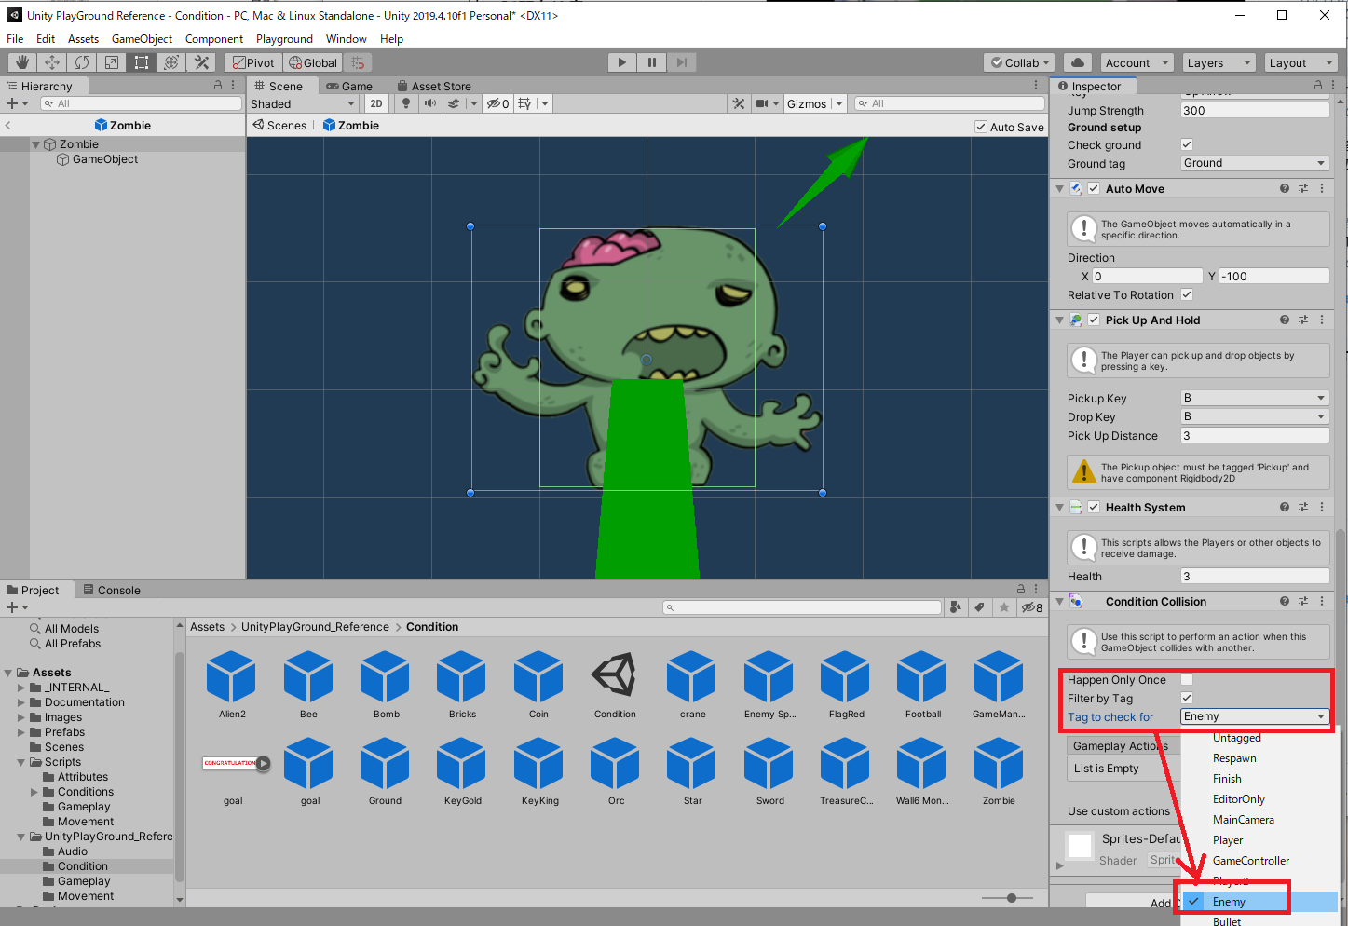Viewport: 1348px width, 926px height.
Task: Select the Sword prefab asset
Action: pos(769,771)
